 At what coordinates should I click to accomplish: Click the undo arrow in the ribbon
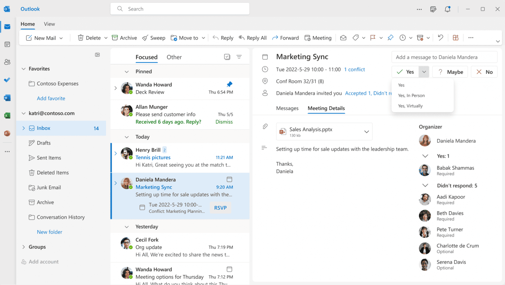(x=440, y=38)
